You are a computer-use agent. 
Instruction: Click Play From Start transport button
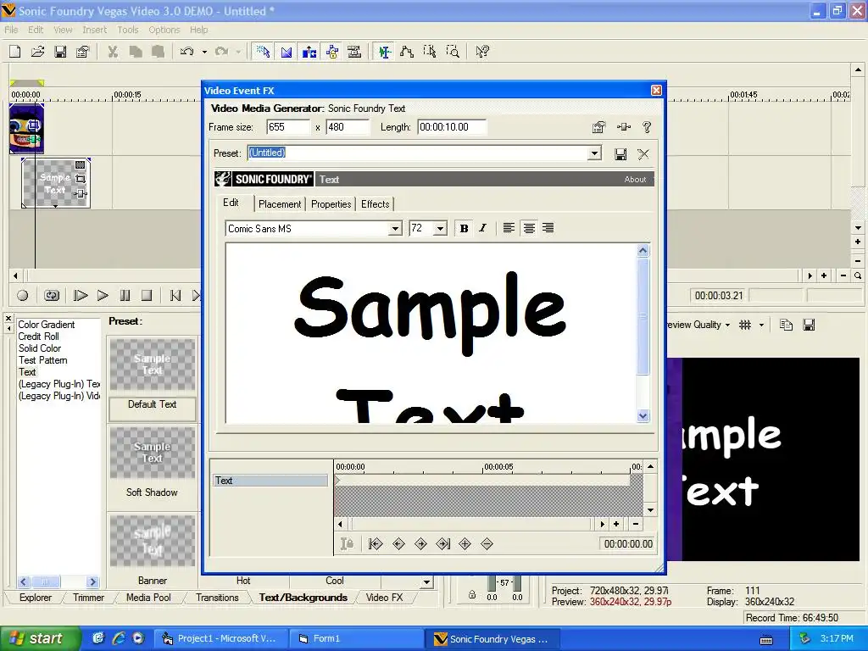pyautogui.click(x=81, y=296)
